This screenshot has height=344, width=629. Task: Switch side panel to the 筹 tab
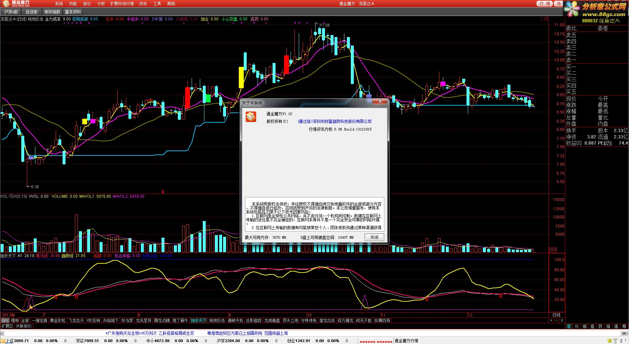point(624,326)
